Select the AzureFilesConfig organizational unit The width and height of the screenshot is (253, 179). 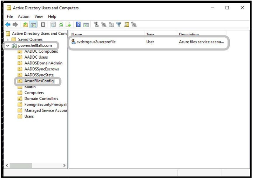[39, 81]
